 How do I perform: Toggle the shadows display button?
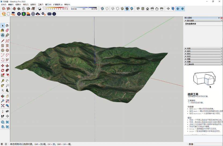40,9
